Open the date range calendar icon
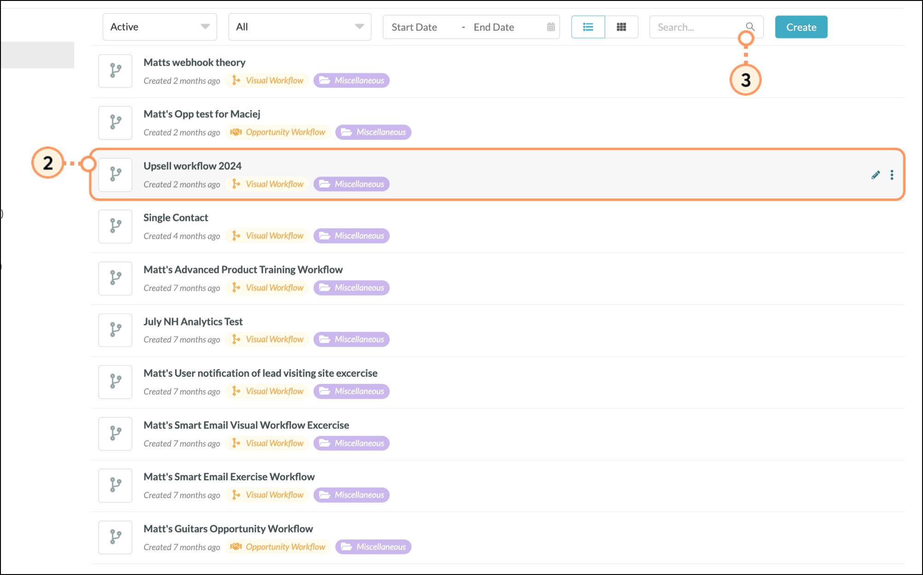Viewport: 923px width, 575px height. click(x=551, y=27)
